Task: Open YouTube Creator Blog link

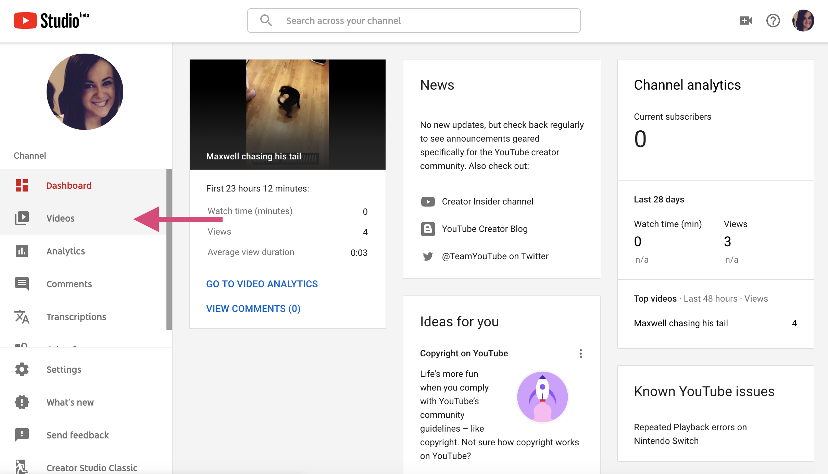Action: click(x=485, y=229)
